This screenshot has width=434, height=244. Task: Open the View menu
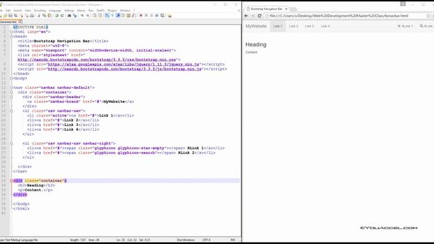pyautogui.click(x=28, y=11)
